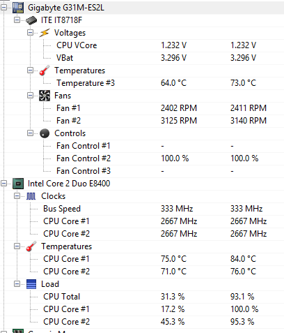Click the Intel Core 2 Duo CPU icon
The image size is (284, 333).
pyautogui.click(x=18, y=184)
